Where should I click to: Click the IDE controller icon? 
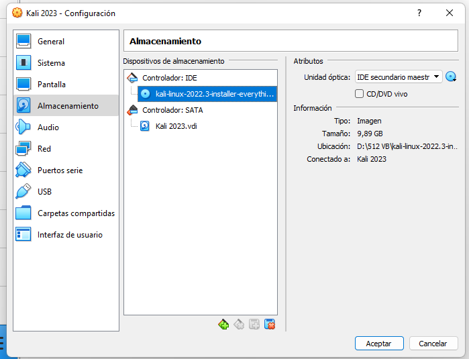point(132,78)
